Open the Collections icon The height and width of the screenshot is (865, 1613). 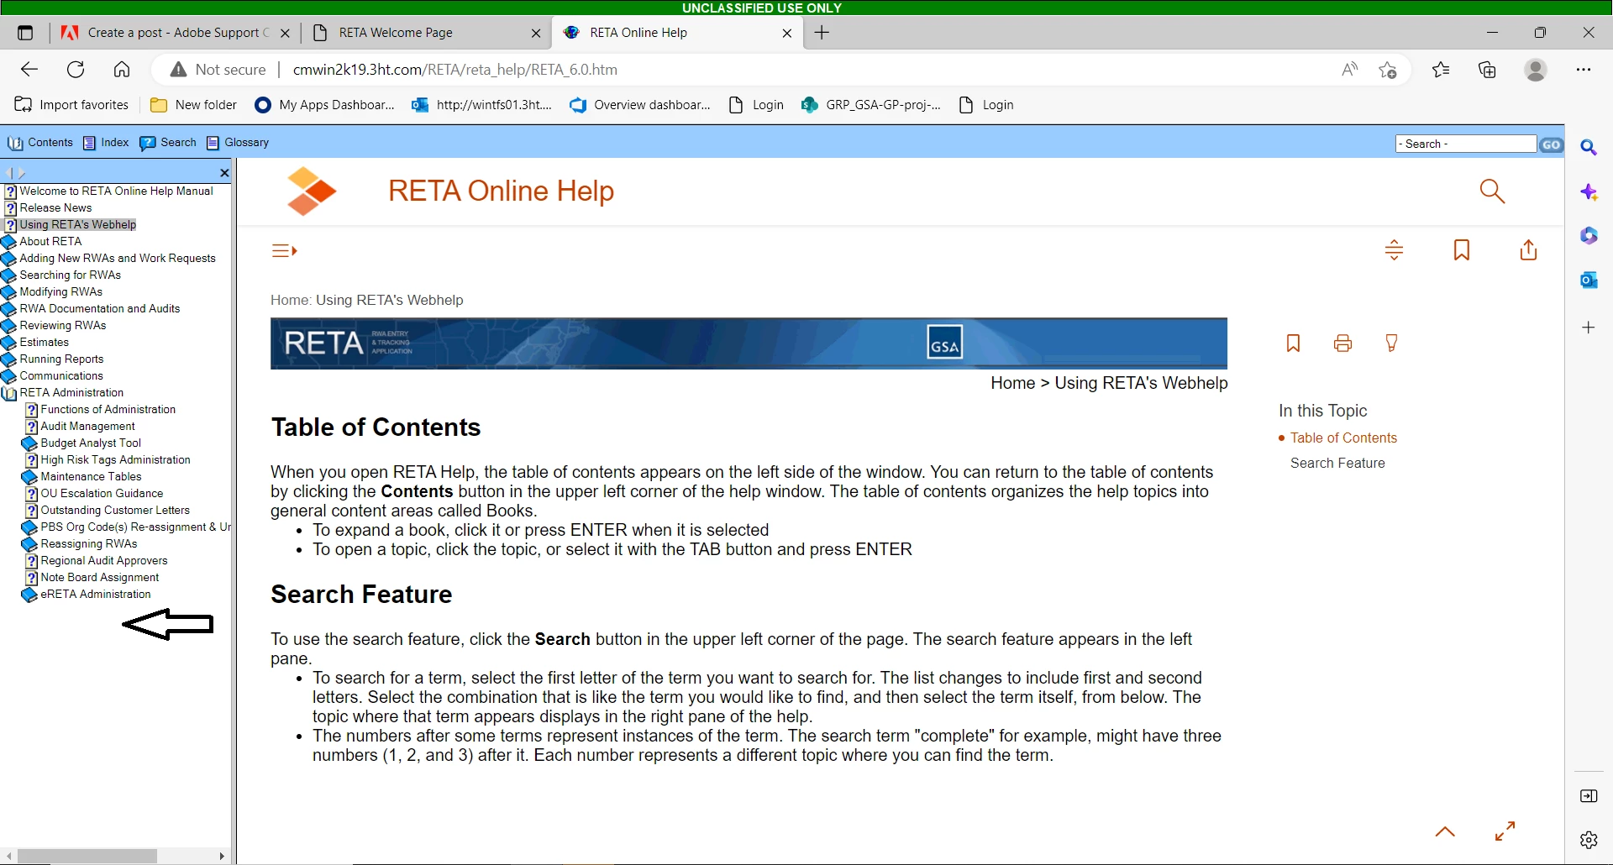coord(1488,70)
